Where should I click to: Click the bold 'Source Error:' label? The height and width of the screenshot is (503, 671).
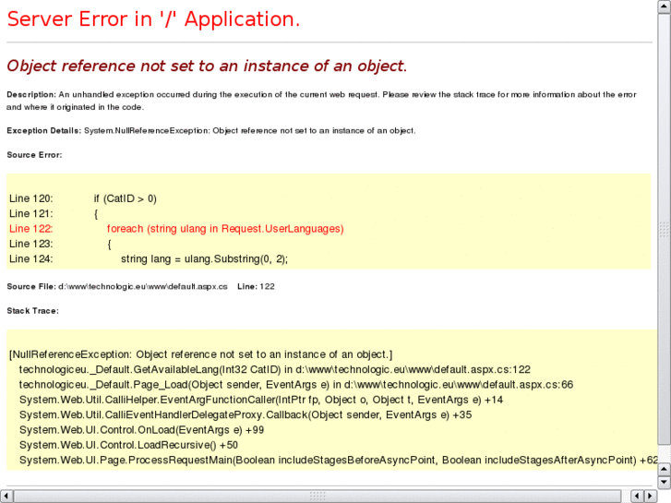[x=34, y=155]
